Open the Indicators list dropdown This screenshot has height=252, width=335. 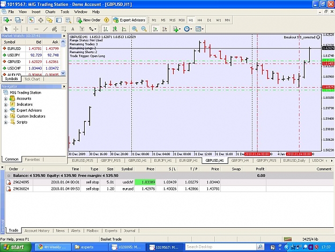pyautogui.click(x=177, y=29)
